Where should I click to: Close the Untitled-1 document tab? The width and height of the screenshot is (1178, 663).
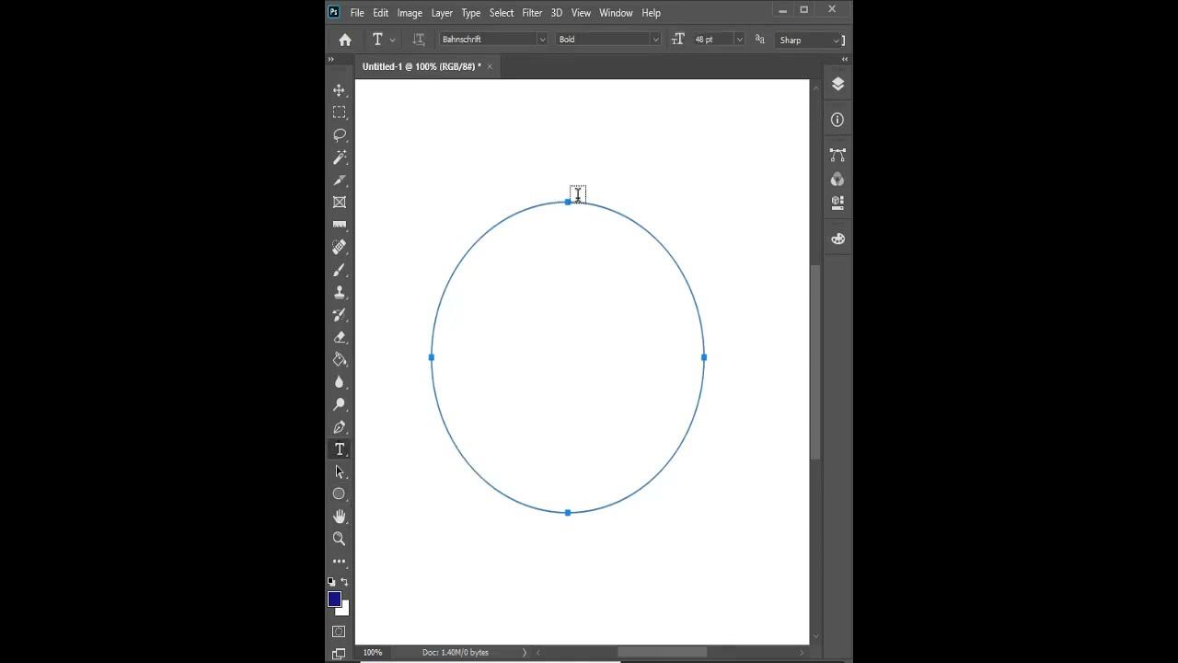pos(490,66)
